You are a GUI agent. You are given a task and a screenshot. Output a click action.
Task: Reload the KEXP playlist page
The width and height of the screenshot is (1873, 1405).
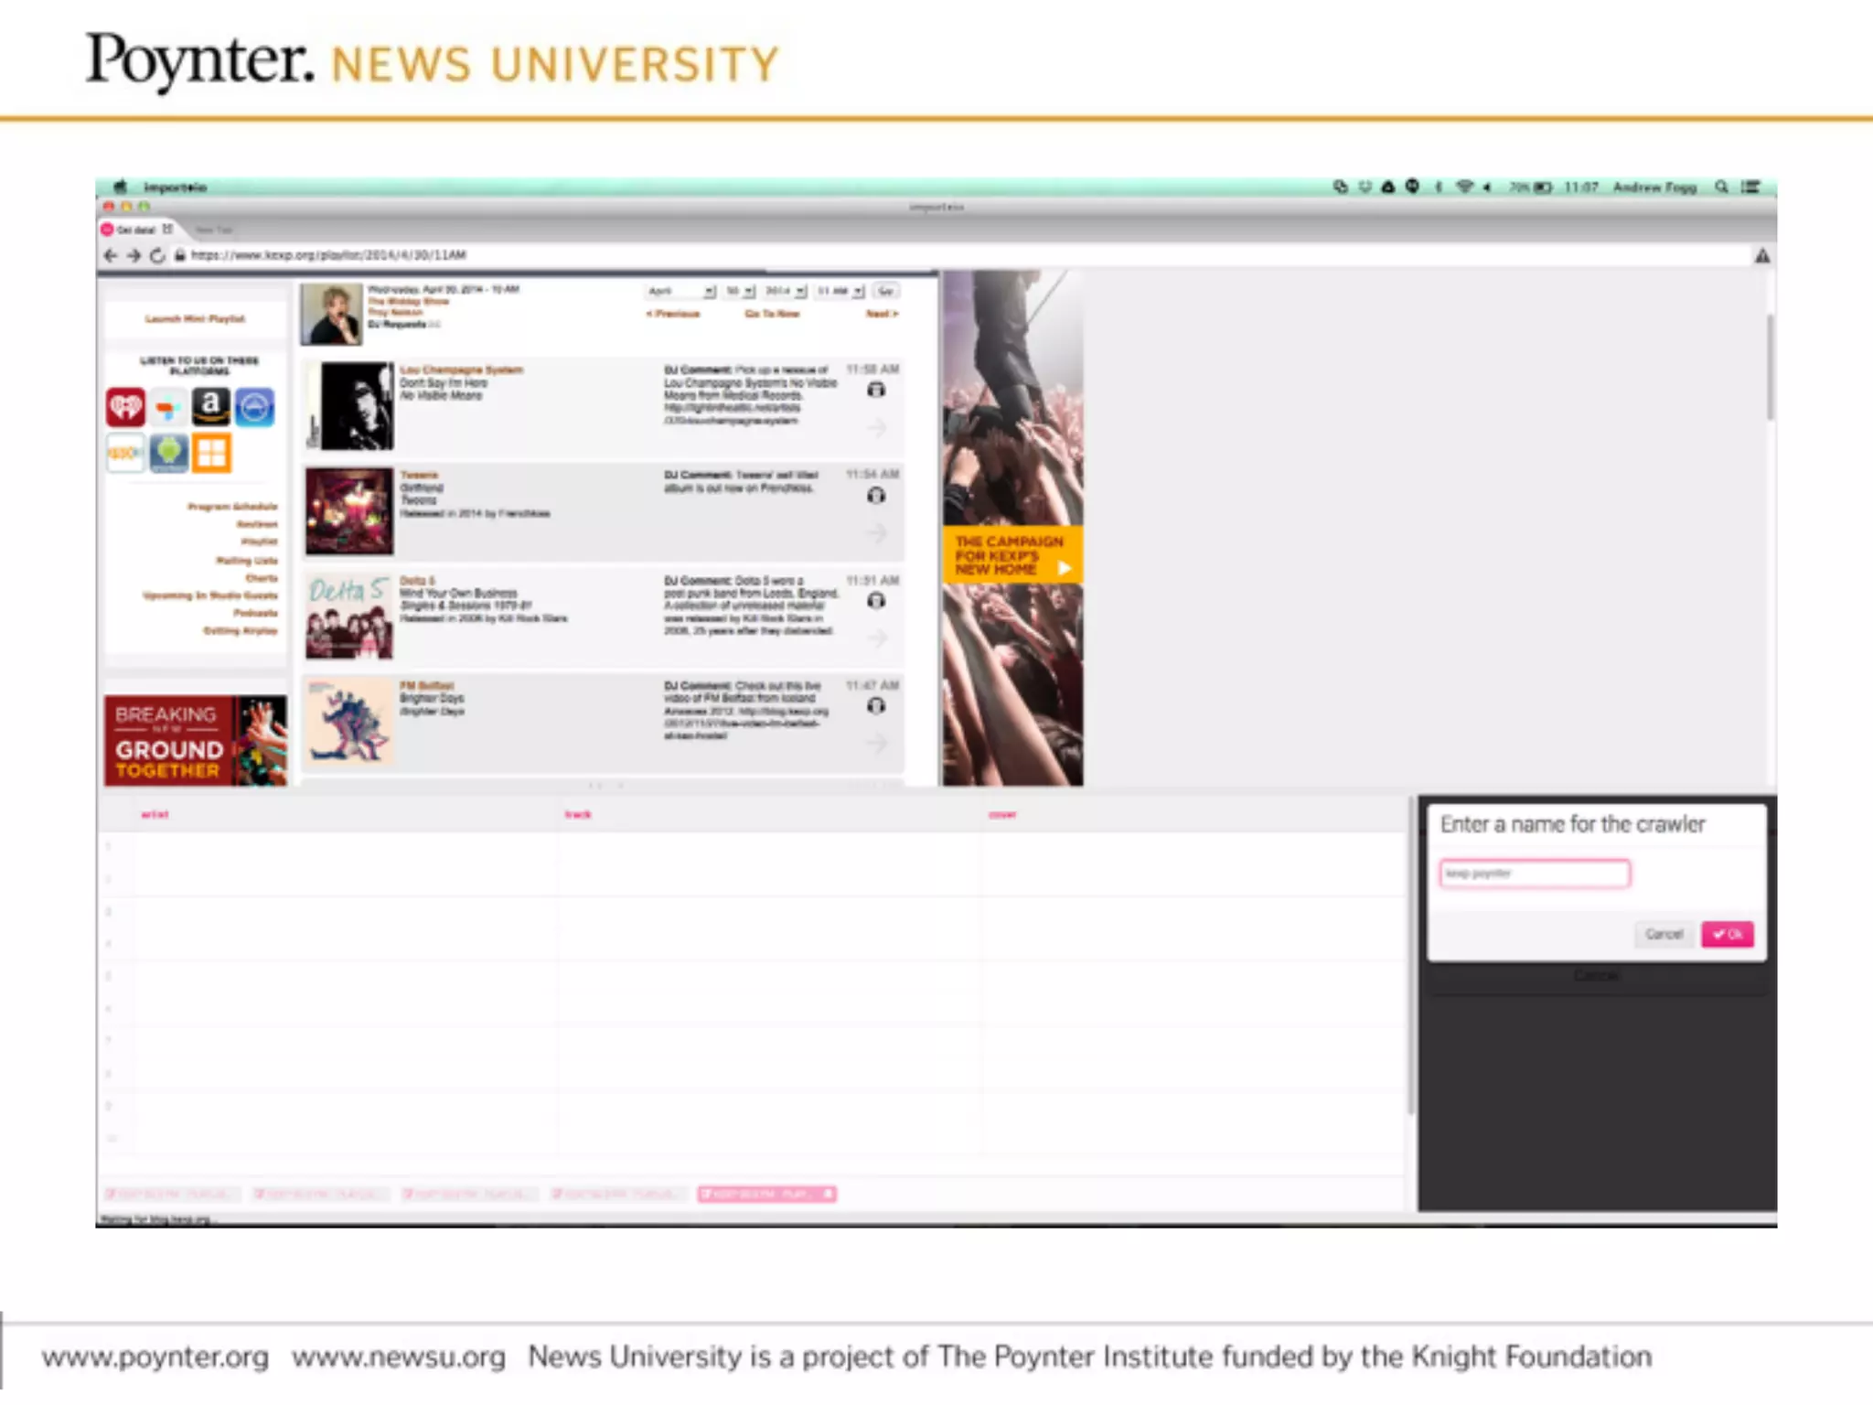157,255
